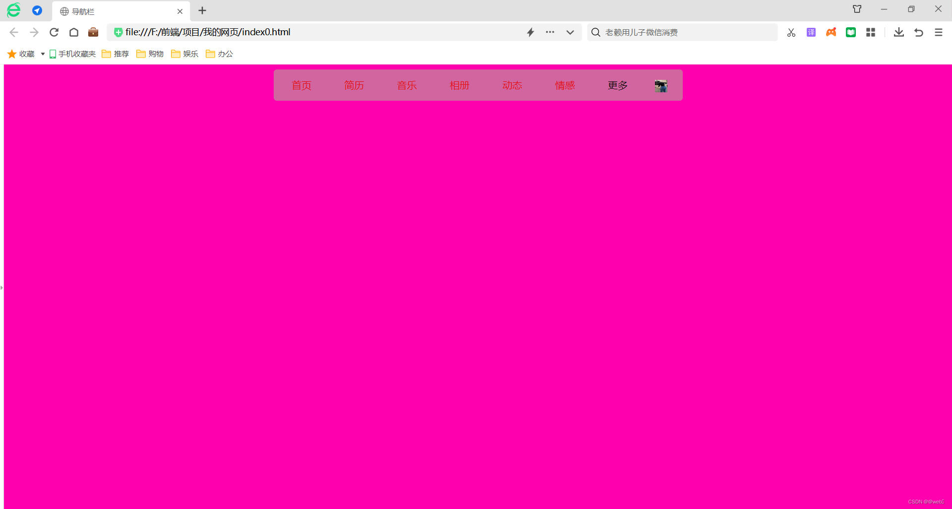
Task: Click the 音乐 navigation link
Action: pyautogui.click(x=407, y=85)
